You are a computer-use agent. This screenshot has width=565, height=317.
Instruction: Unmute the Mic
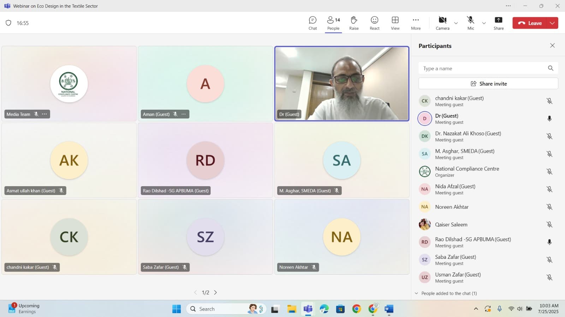click(470, 23)
